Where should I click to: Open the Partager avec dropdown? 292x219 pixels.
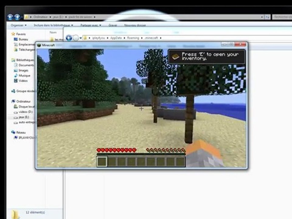pos(91,25)
